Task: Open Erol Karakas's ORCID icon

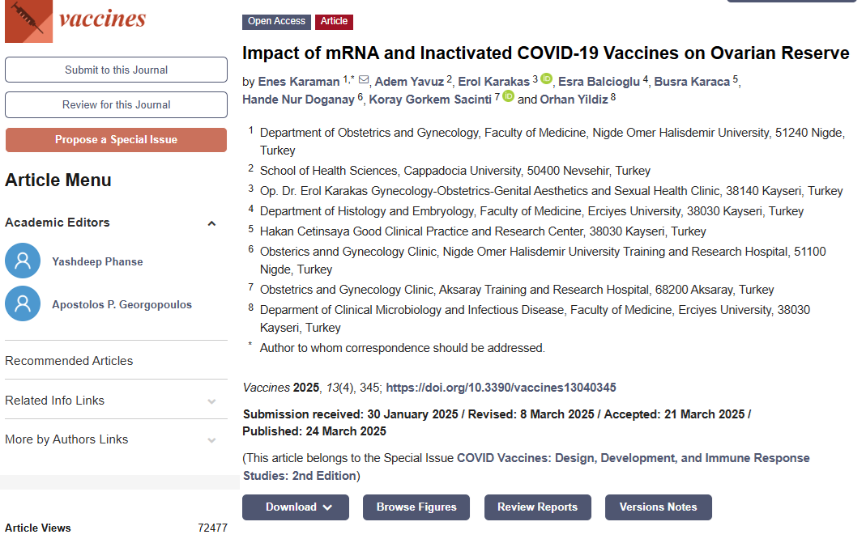Action: pos(546,79)
